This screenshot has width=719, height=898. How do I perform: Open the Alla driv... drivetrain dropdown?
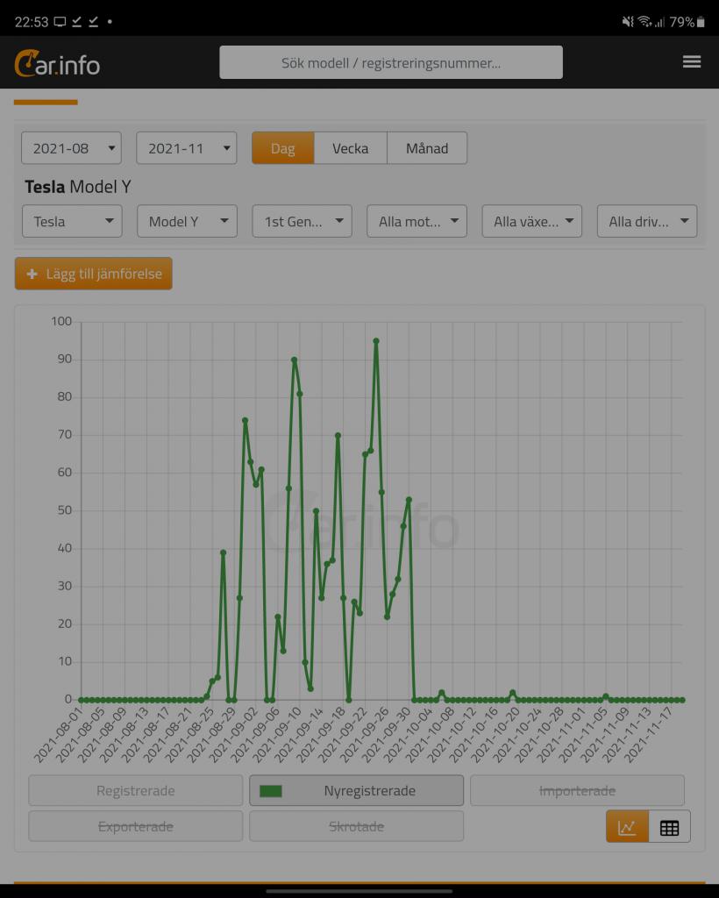tap(647, 221)
